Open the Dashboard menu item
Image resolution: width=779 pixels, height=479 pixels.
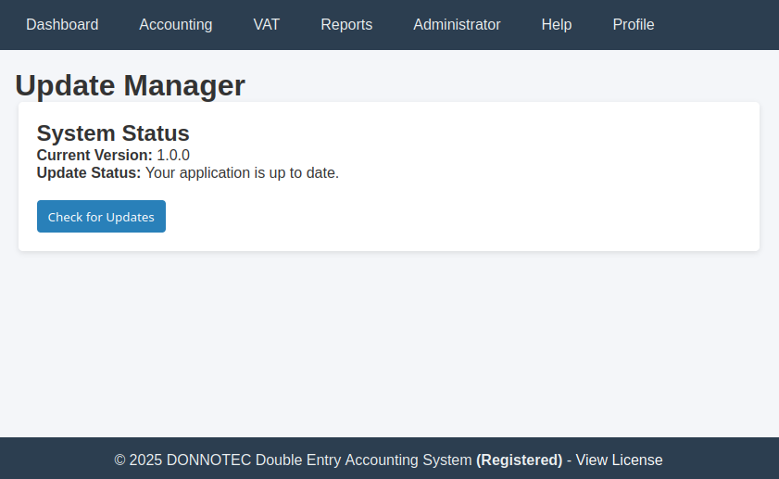(x=62, y=24)
